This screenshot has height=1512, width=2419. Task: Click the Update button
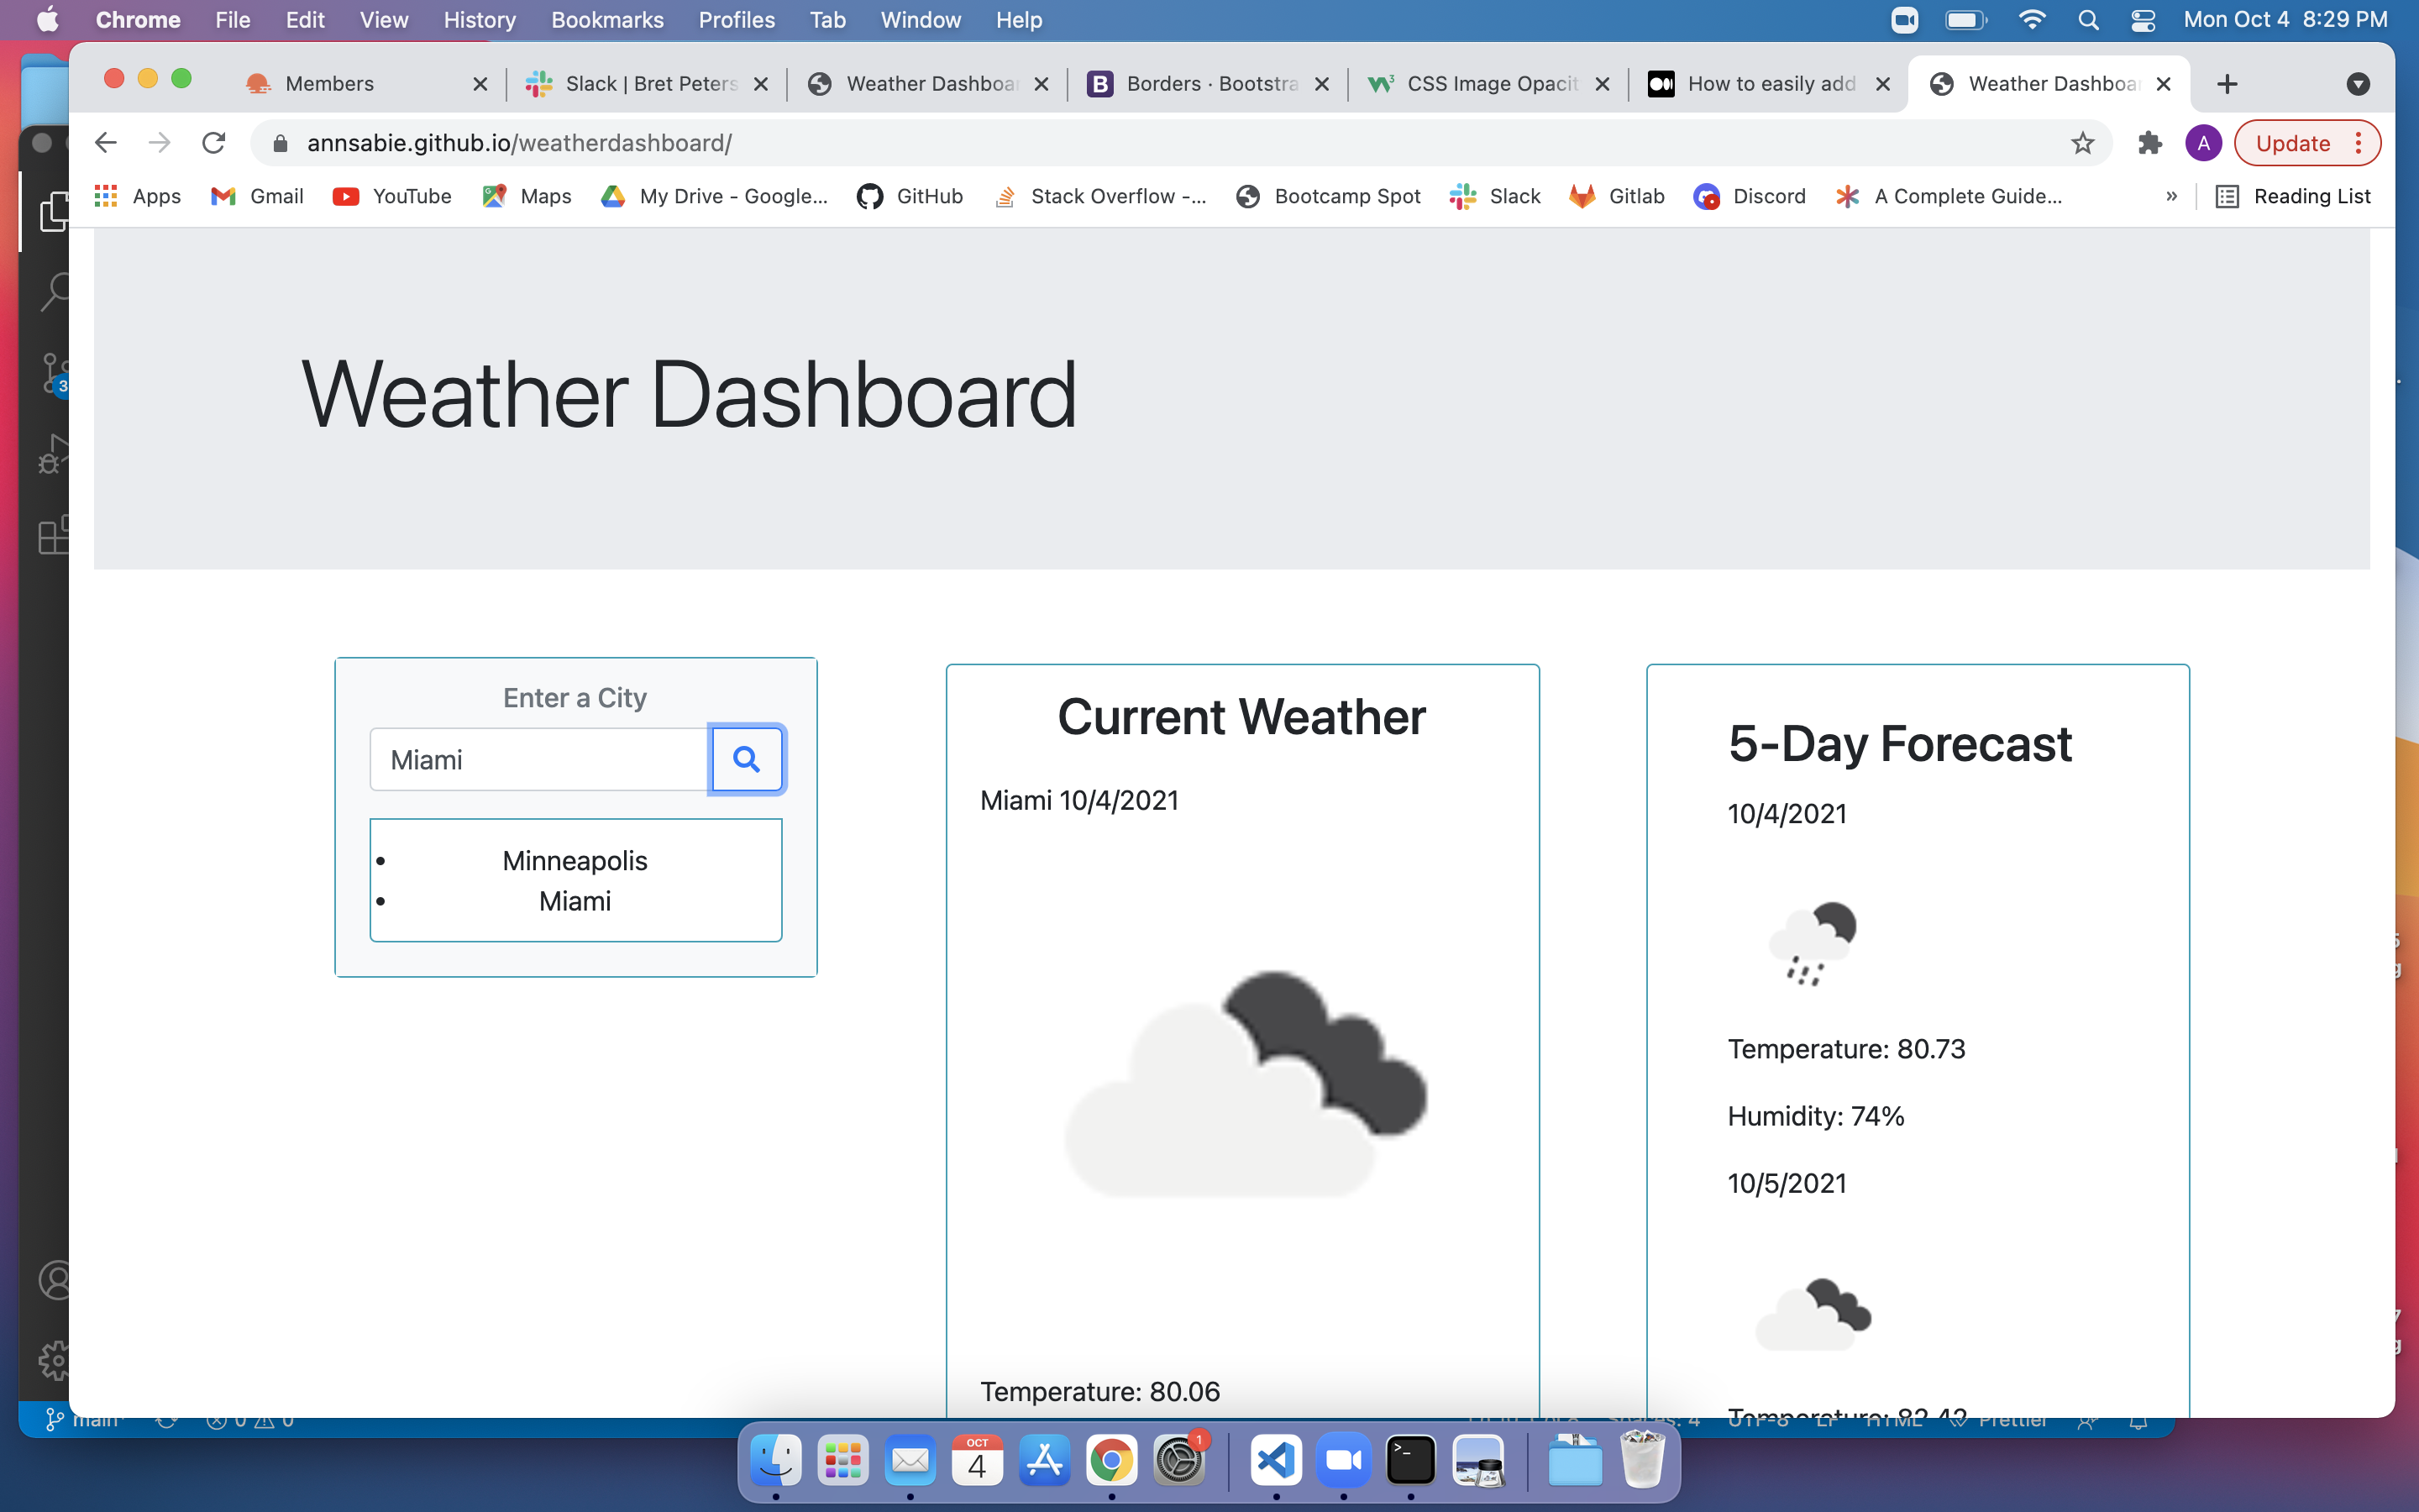tap(2295, 142)
